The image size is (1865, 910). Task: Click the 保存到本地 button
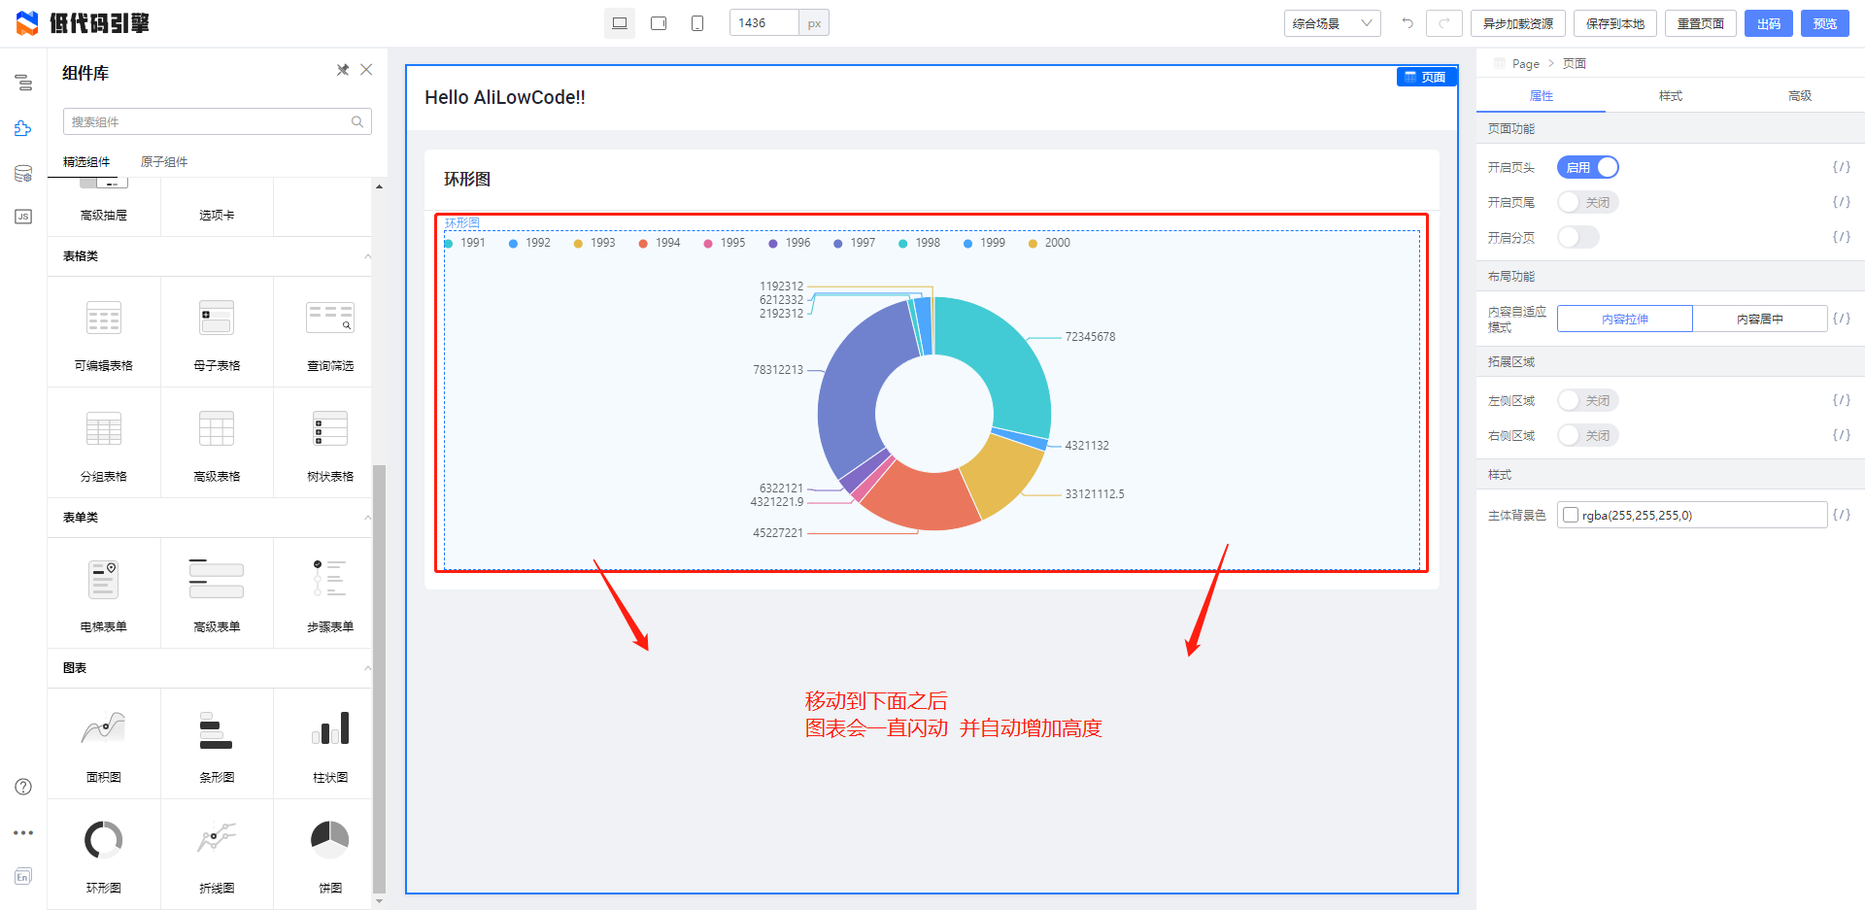1615,23
